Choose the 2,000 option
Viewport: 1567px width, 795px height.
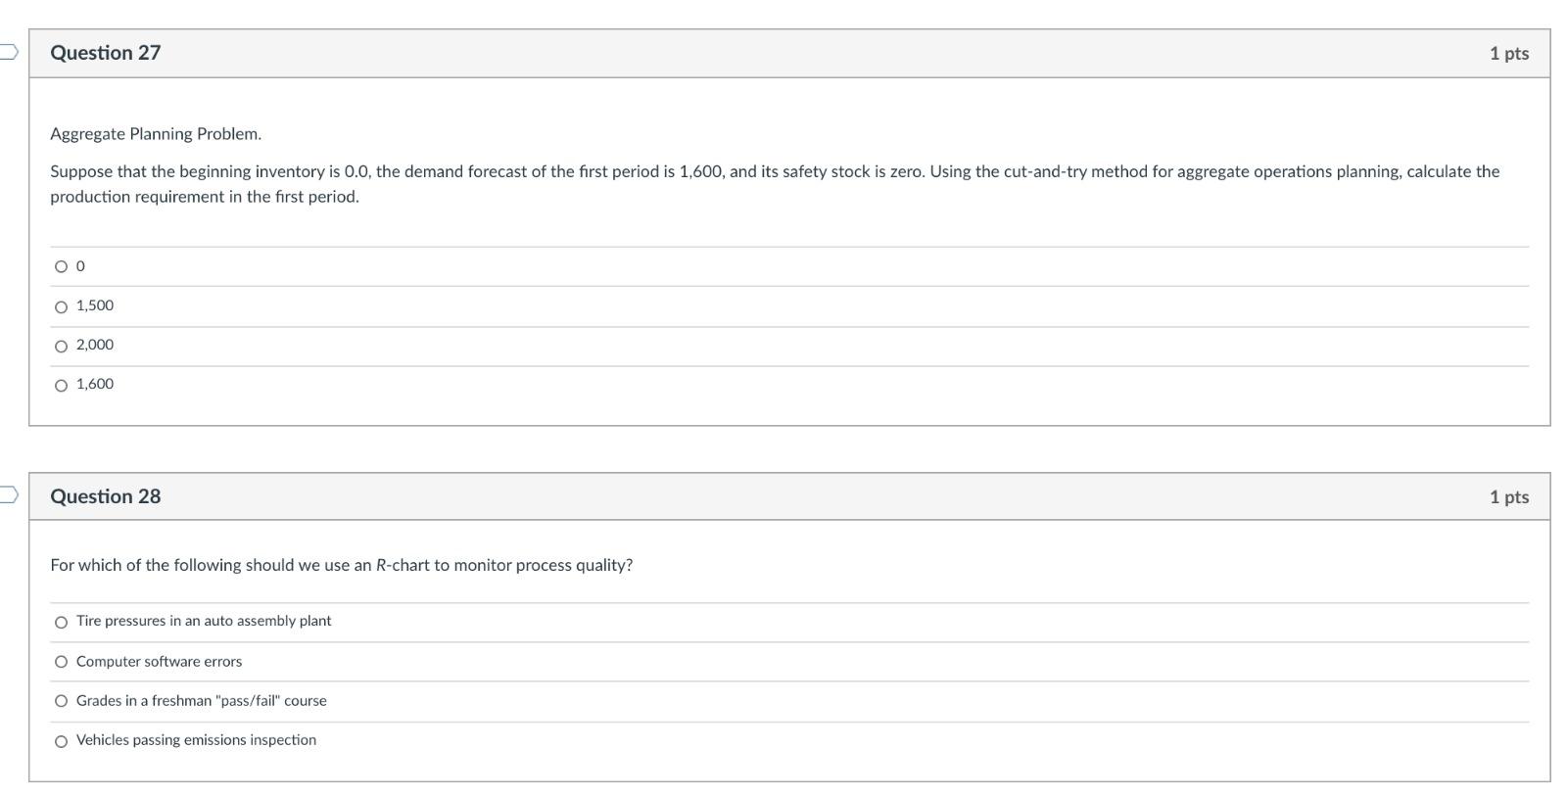click(x=62, y=345)
